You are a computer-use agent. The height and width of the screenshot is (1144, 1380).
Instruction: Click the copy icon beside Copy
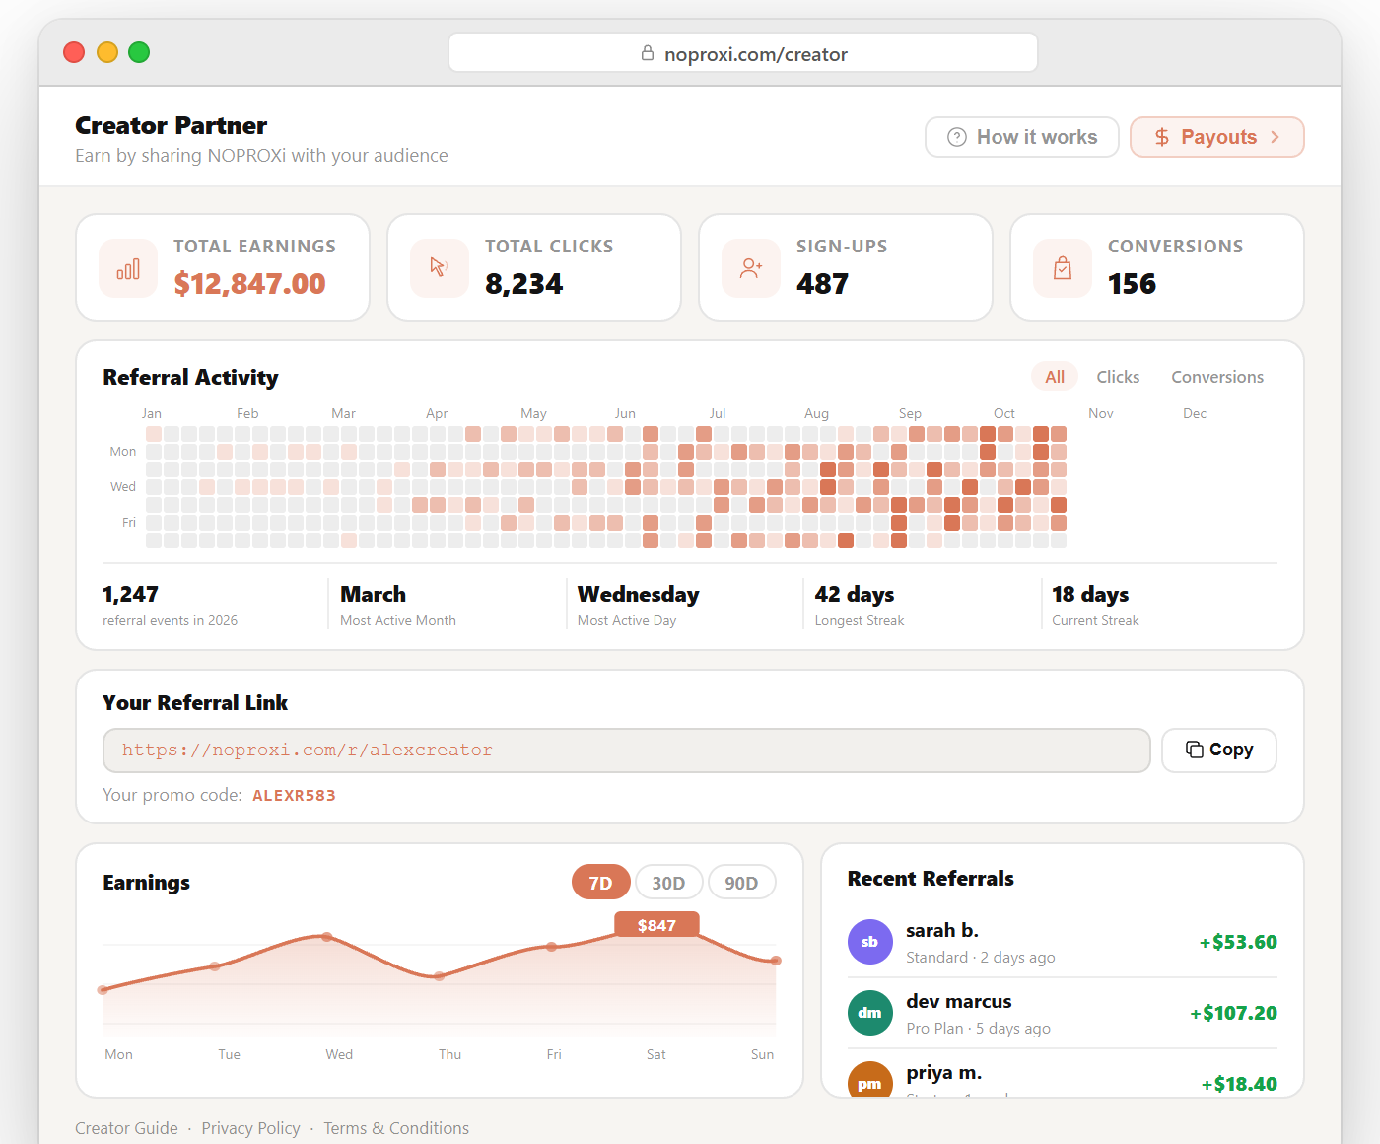pos(1194,750)
